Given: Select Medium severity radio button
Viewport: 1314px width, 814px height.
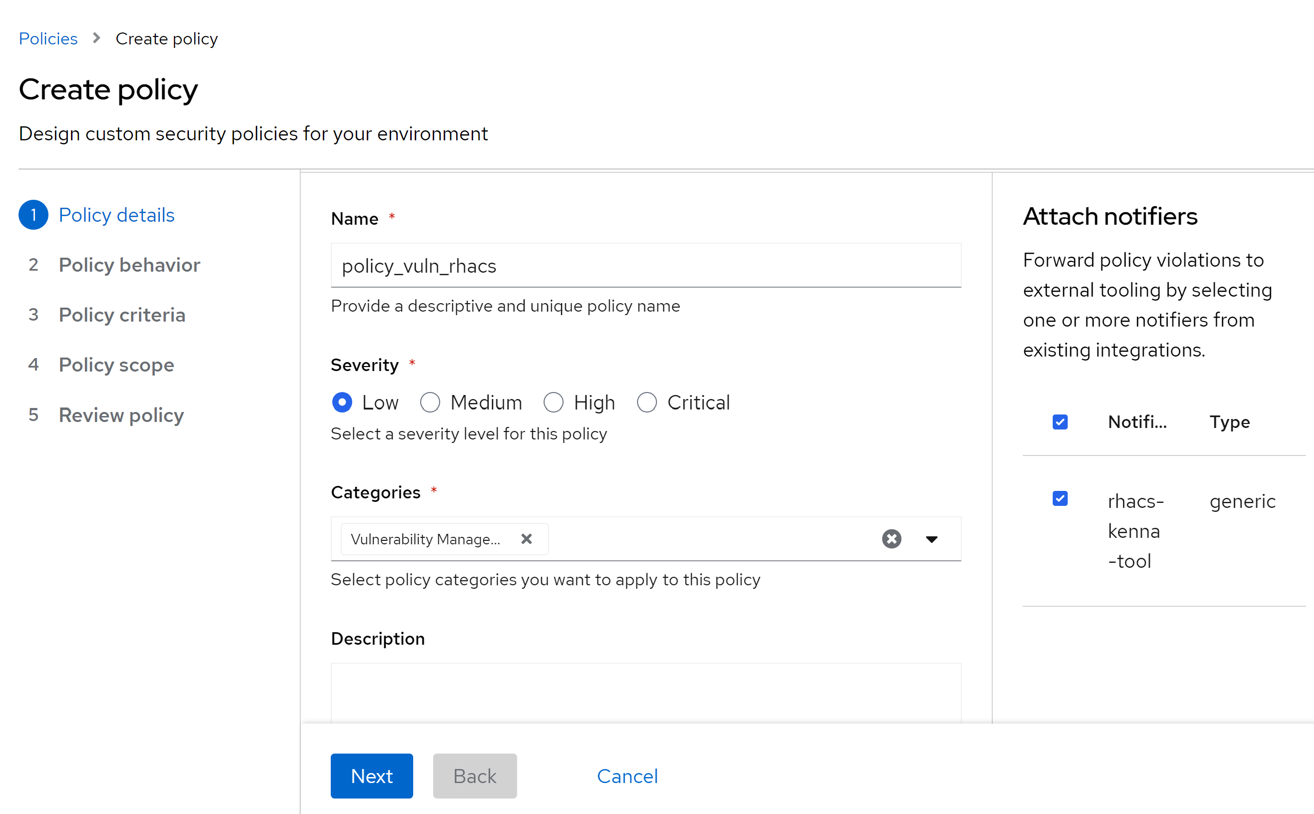Looking at the screenshot, I should point(430,402).
